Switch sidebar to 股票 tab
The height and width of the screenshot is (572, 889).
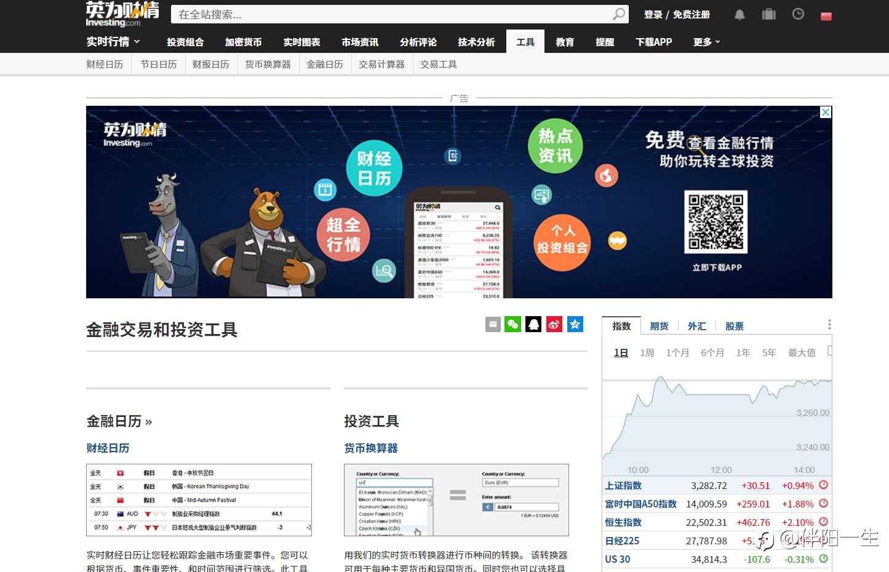[734, 326]
